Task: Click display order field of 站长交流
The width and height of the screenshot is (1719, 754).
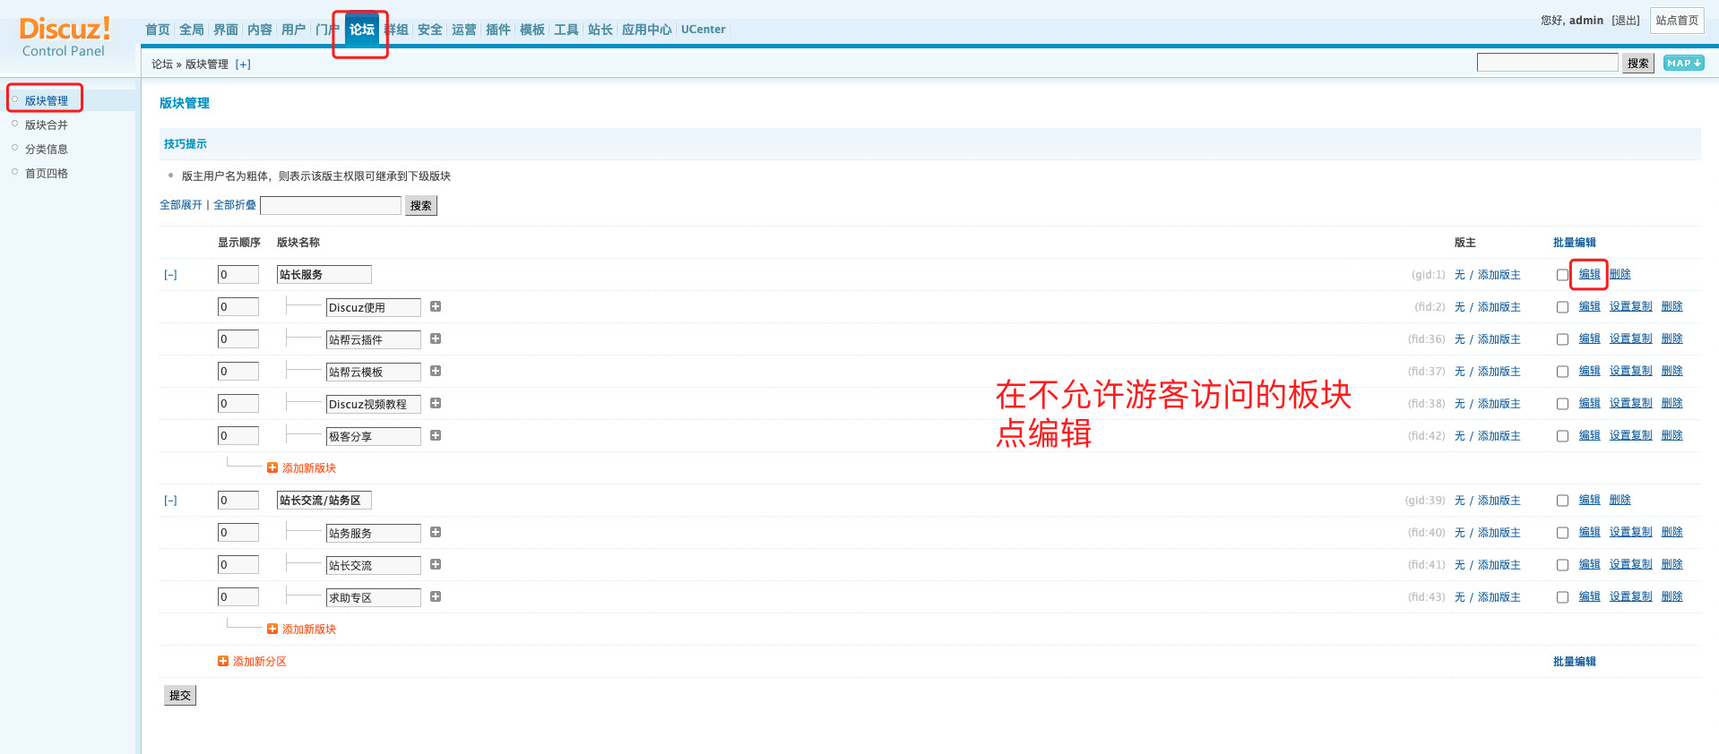Action: click(x=238, y=565)
